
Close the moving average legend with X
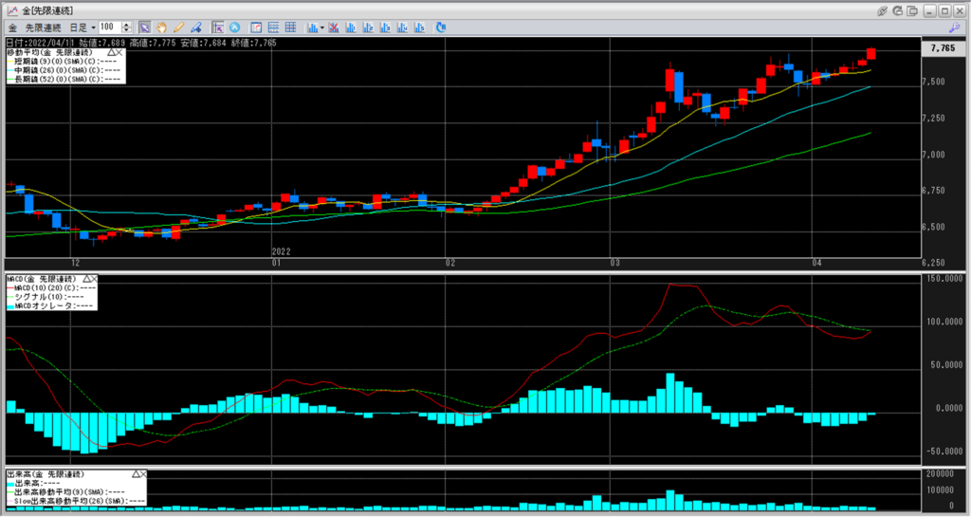pos(121,50)
